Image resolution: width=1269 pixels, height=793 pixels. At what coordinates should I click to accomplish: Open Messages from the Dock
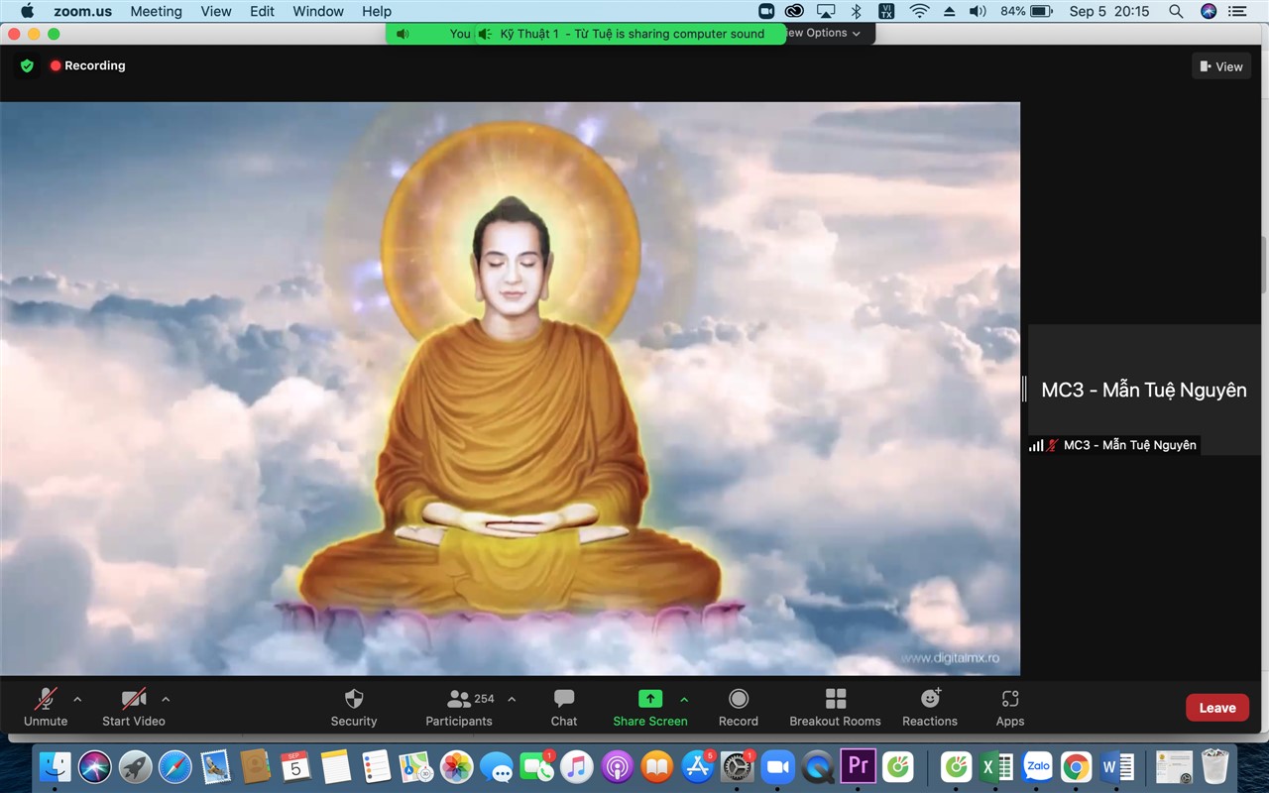497,766
